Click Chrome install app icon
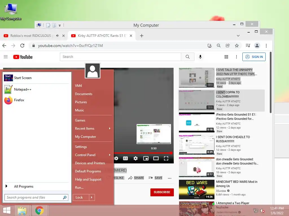This screenshot has height=216, width=289. (x=210, y=46)
